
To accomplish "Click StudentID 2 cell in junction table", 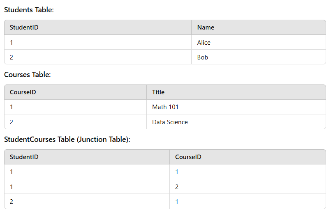I will point(87,201).
